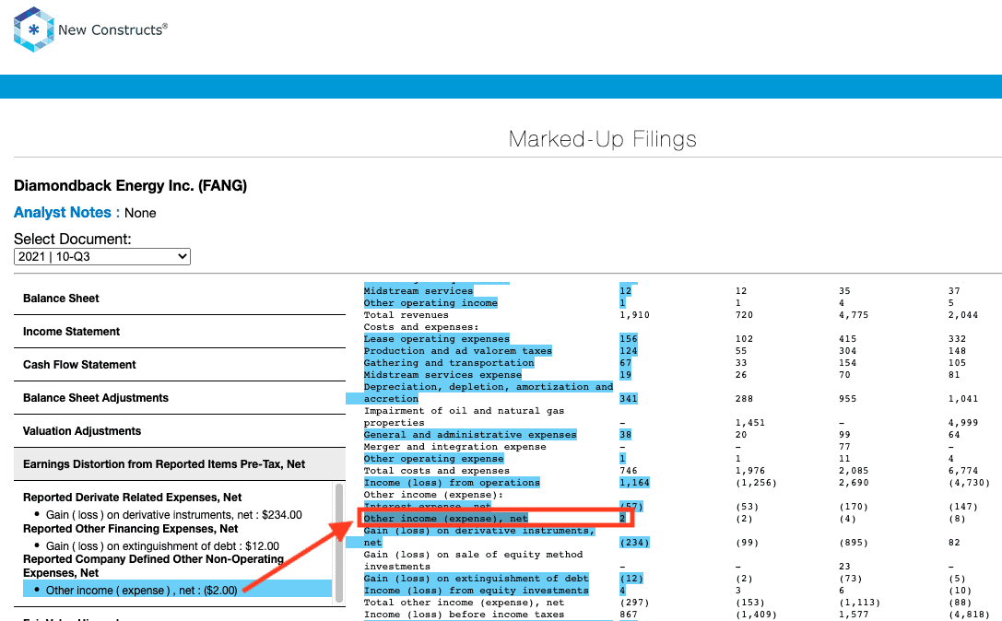1002x621 pixels.
Task: Click the 'Costs and expenses:' section label
Action: [421, 327]
